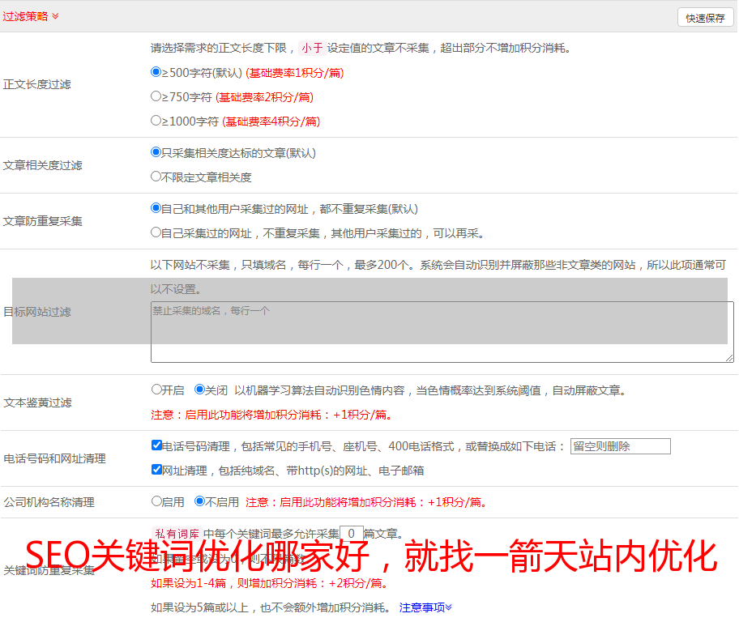Viewport: 739px width, 622px height.
Task: Click the 正文长度过滤 row label
Action: coord(36,84)
